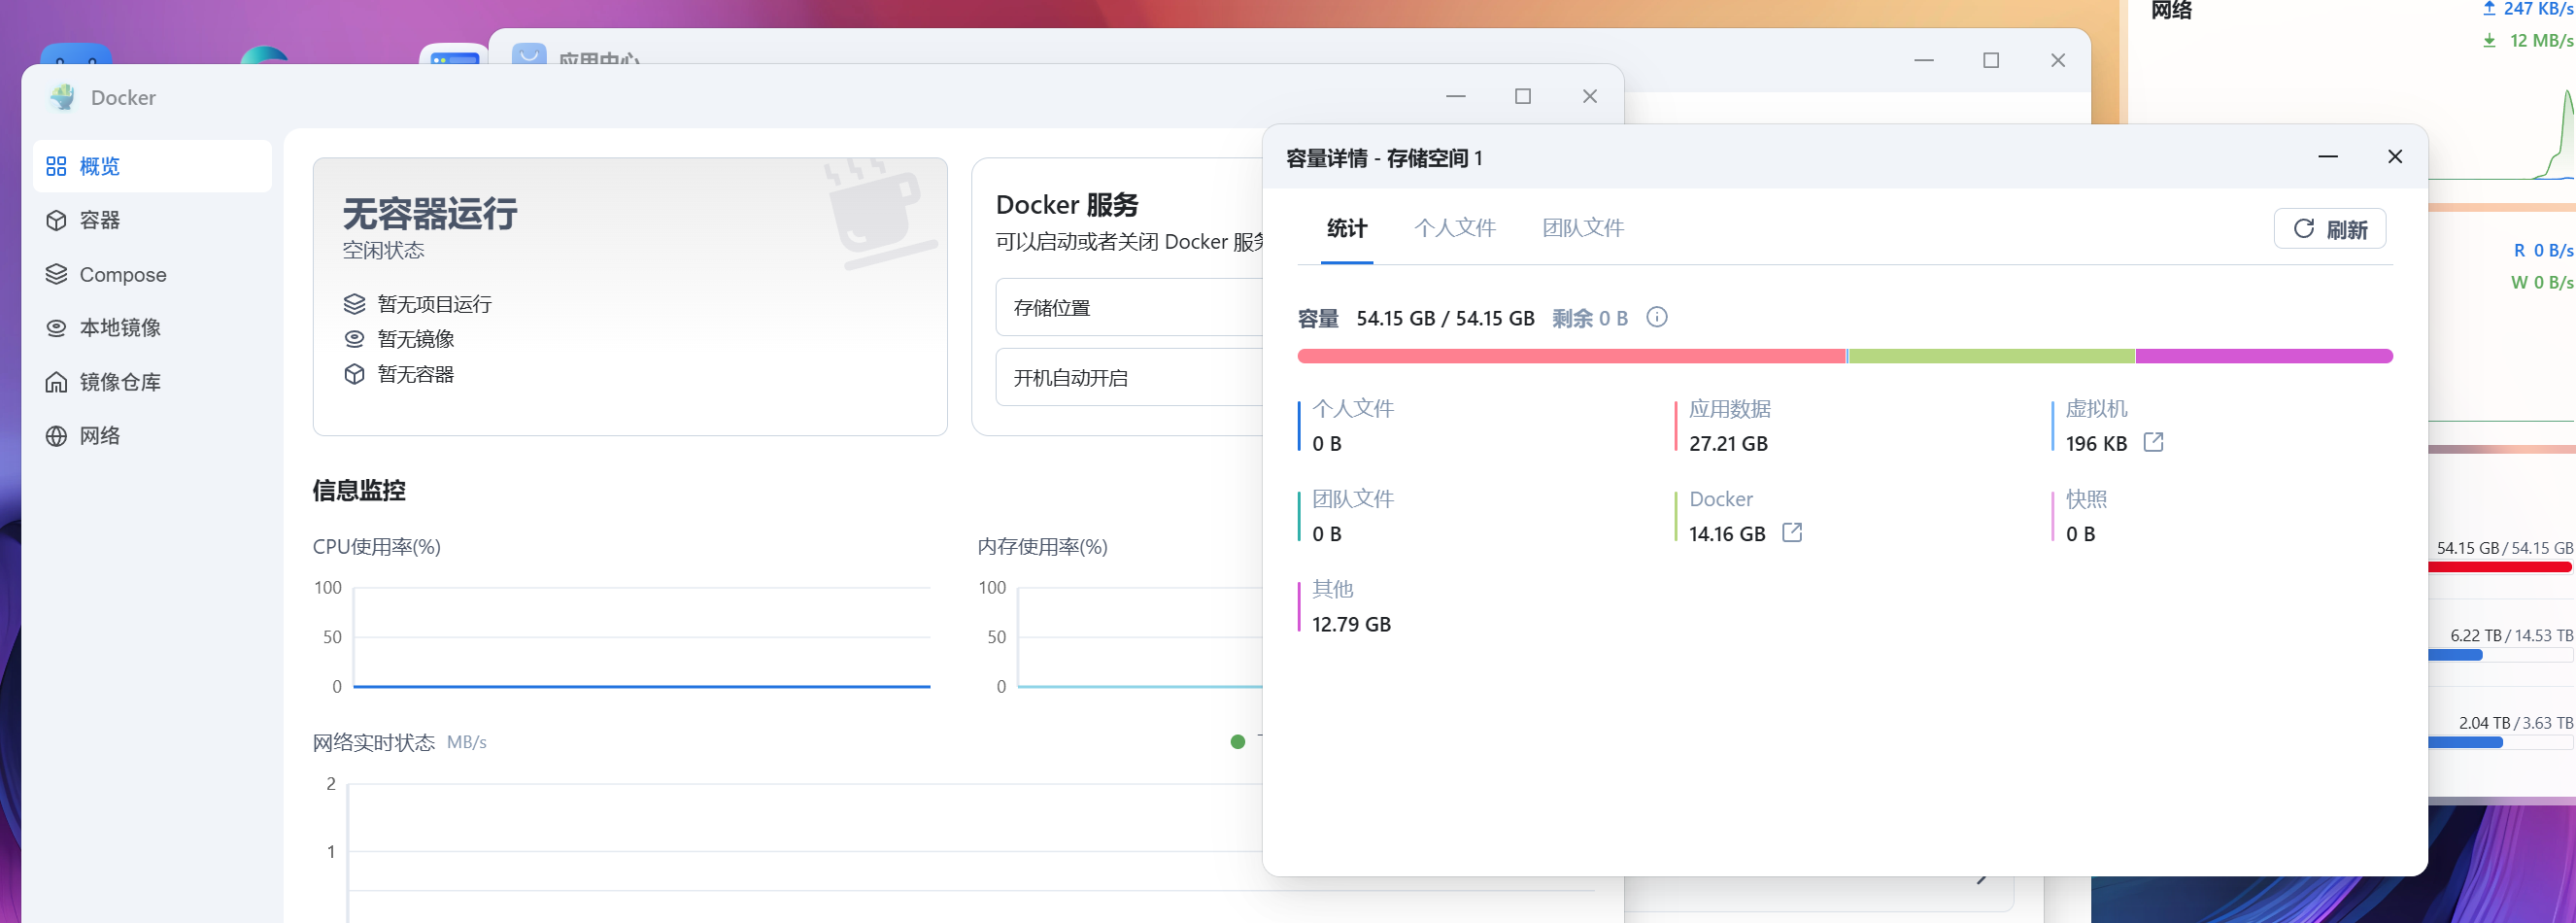The image size is (2576, 923).
Task: Open the 网络 (Network) section of Docker
Action: (x=100, y=435)
